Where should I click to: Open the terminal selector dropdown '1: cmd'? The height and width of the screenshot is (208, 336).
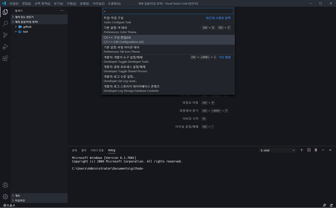click(278, 150)
